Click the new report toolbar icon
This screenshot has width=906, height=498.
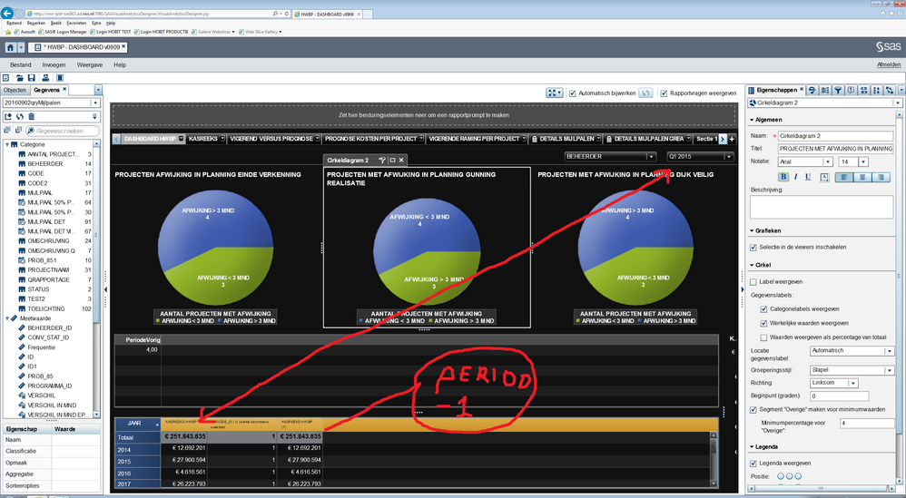[5, 78]
